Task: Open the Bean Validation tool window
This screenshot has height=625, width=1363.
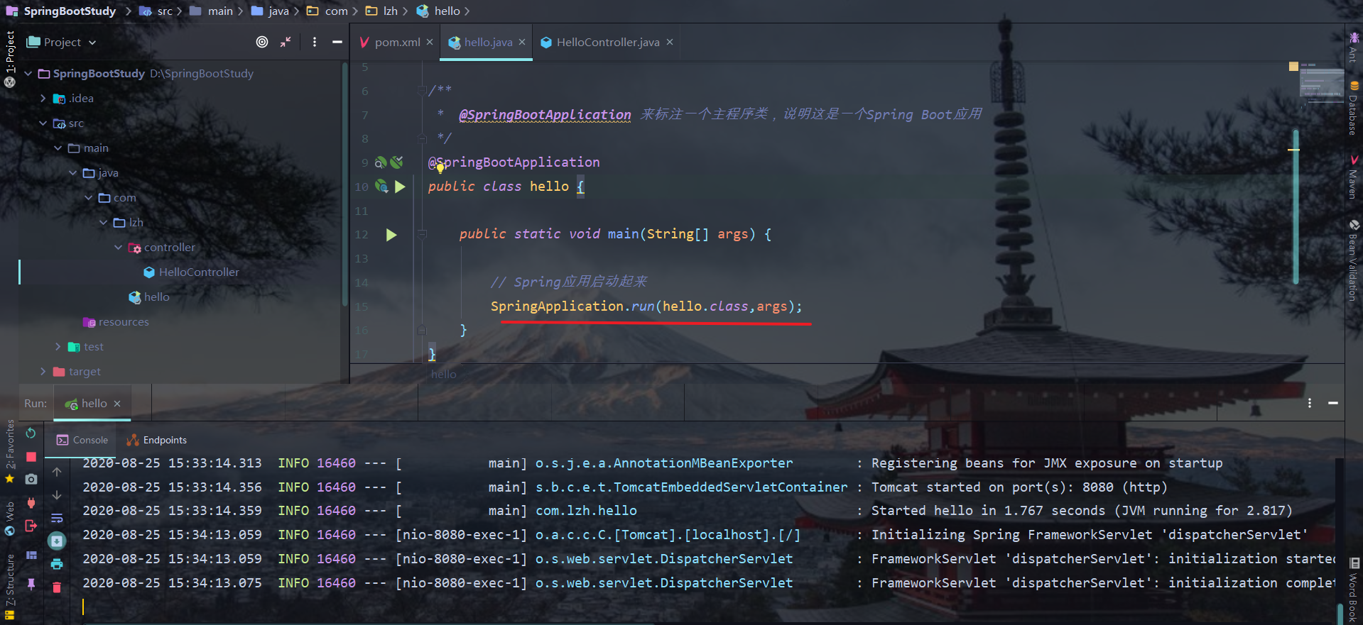Action: (1354, 260)
